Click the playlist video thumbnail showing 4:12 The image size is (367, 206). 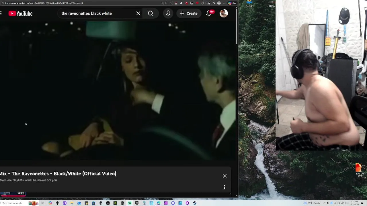[x=13, y=194]
